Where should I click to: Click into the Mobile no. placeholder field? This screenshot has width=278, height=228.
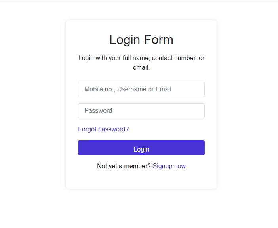coord(141,89)
